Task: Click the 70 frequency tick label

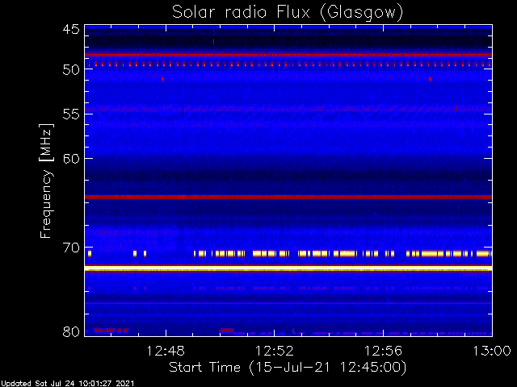Action: pyautogui.click(x=71, y=248)
